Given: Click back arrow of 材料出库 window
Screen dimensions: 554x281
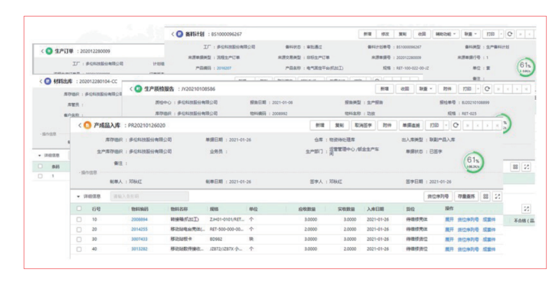Looking at the screenshot, I should 41,81.
